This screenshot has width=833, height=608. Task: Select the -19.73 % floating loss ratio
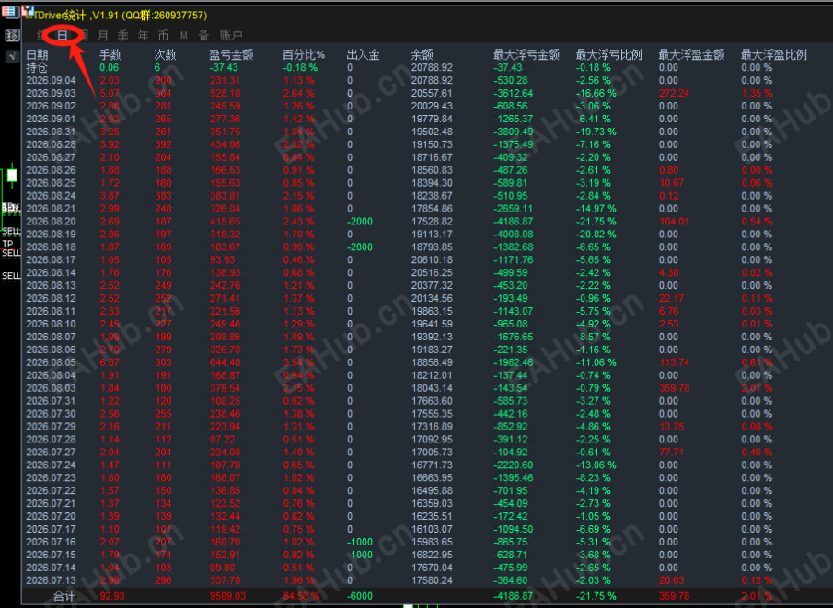click(596, 132)
